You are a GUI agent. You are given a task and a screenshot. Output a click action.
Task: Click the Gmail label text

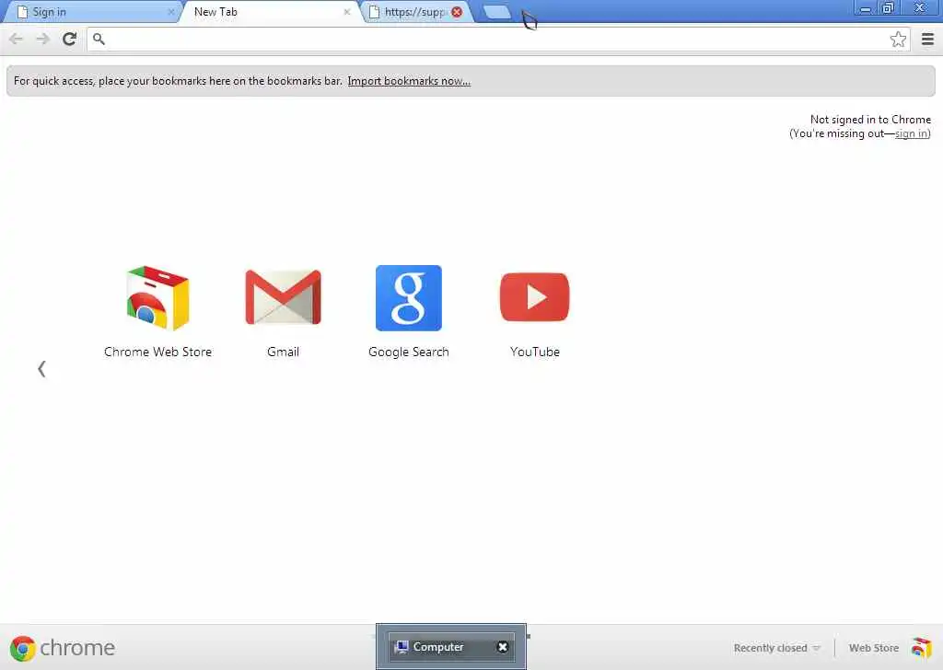(x=283, y=352)
